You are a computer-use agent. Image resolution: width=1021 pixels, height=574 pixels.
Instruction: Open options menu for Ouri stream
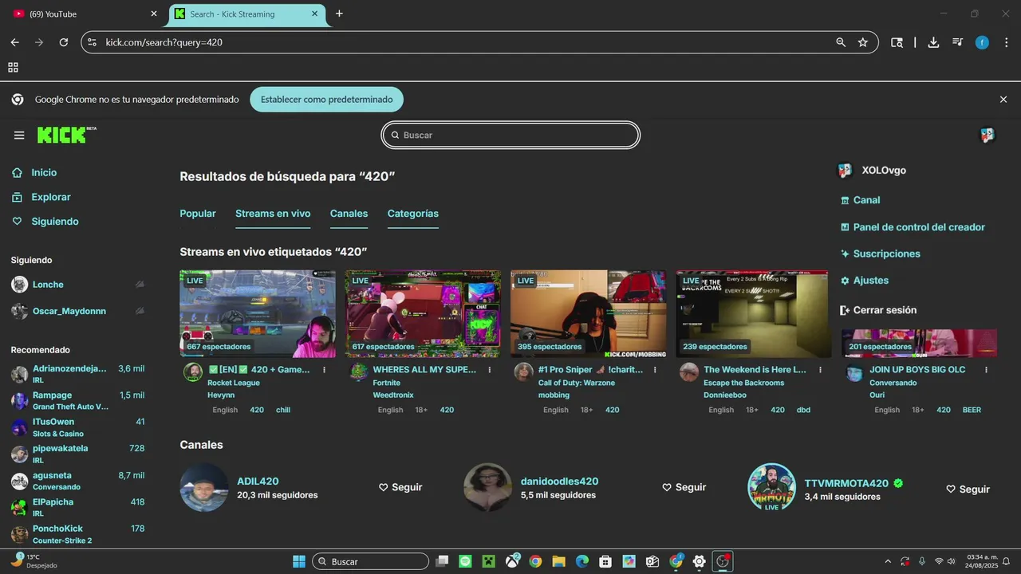click(986, 370)
